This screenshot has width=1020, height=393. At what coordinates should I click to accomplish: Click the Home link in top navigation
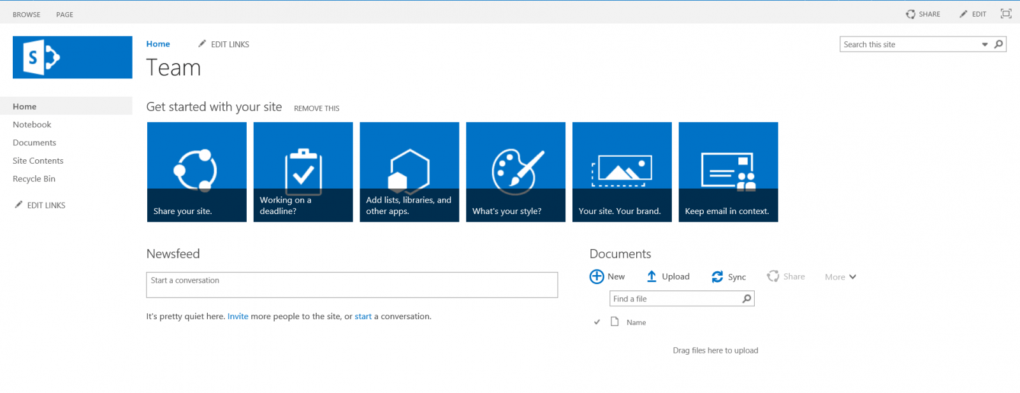tap(158, 44)
